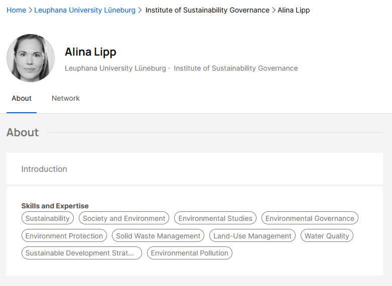Open the Land-Use Management tag
Screen dimensions: 392x286
coord(252,235)
